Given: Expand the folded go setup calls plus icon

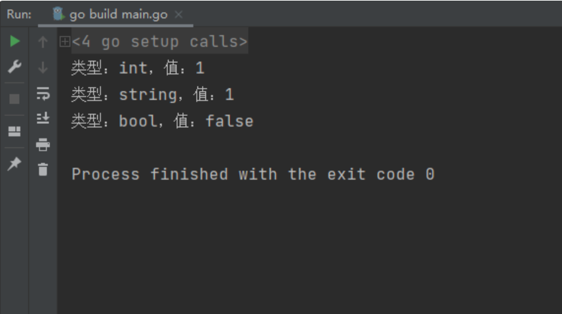Looking at the screenshot, I should pos(64,41).
